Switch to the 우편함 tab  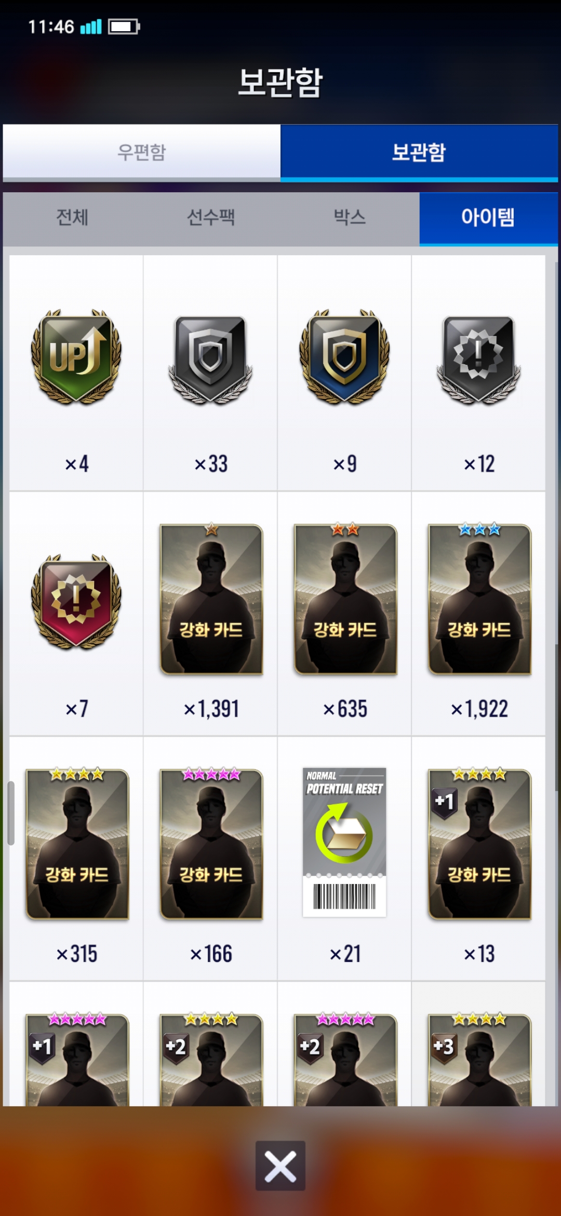tap(141, 152)
